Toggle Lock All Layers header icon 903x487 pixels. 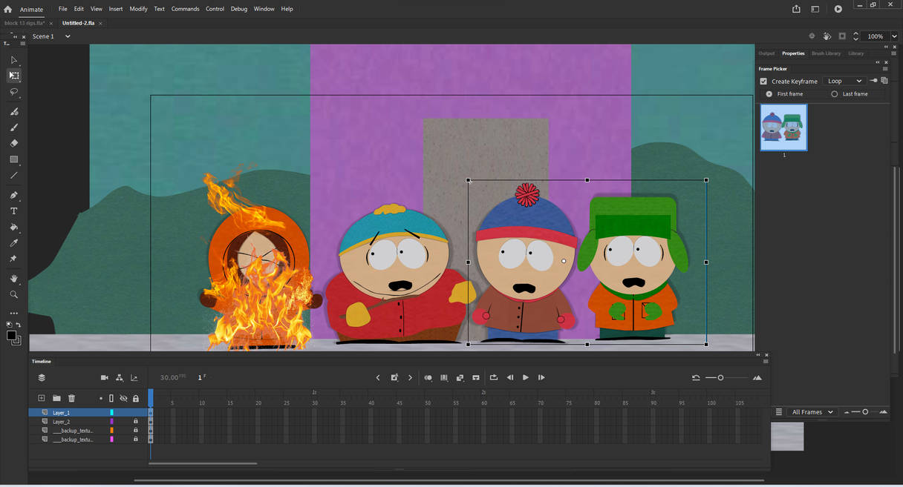(x=135, y=398)
